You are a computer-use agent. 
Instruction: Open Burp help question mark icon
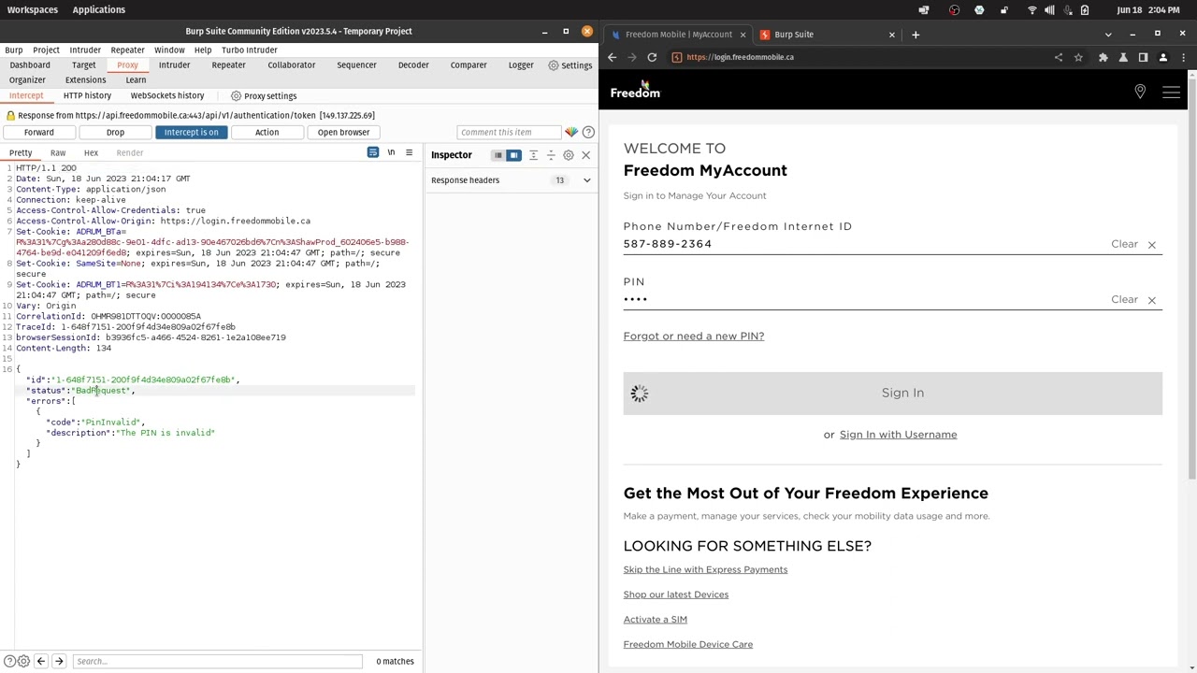(588, 132)
